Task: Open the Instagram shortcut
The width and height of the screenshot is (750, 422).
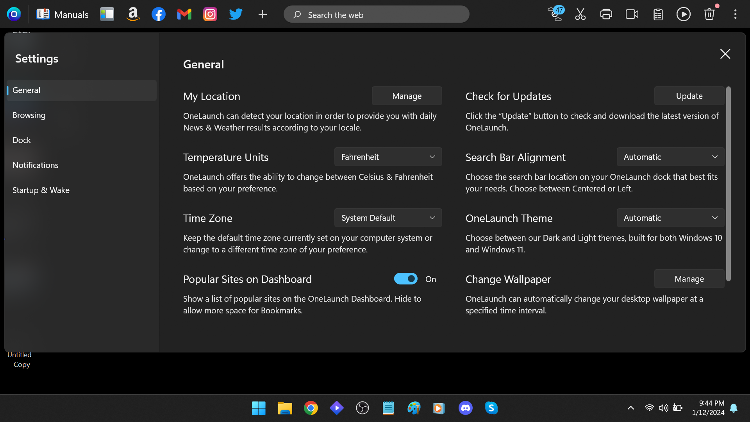Action: point(210,14)
